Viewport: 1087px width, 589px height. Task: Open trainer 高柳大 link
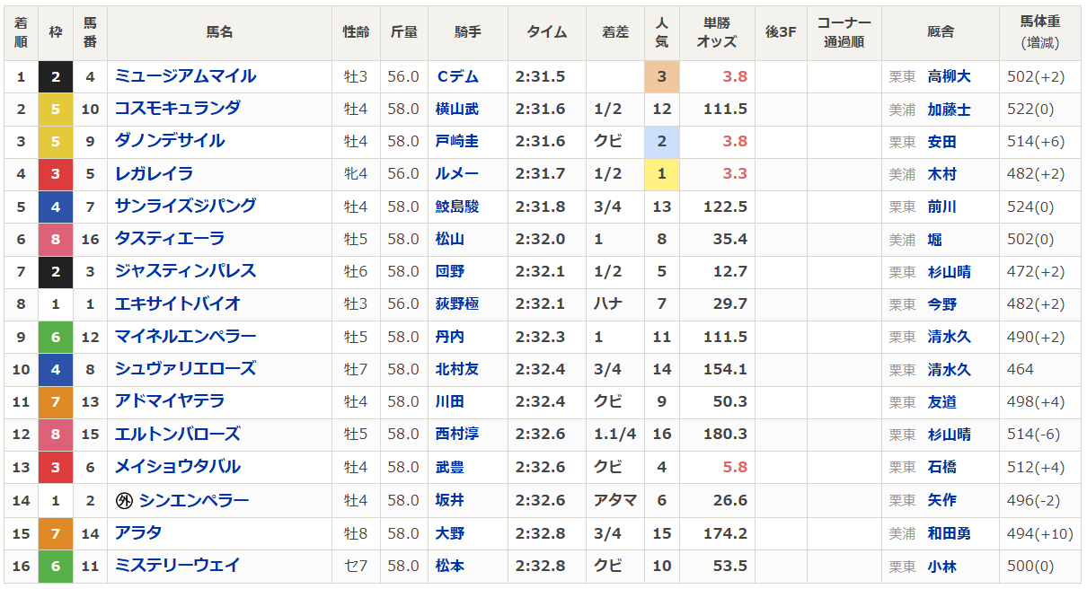pos(949,77)
